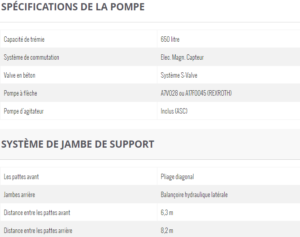Click the 'A7VO28 ou A17FO045 (REXROTH)' value
Image resolution: width=300 pixels, height=237 pixels.
(x=196, y=93)
